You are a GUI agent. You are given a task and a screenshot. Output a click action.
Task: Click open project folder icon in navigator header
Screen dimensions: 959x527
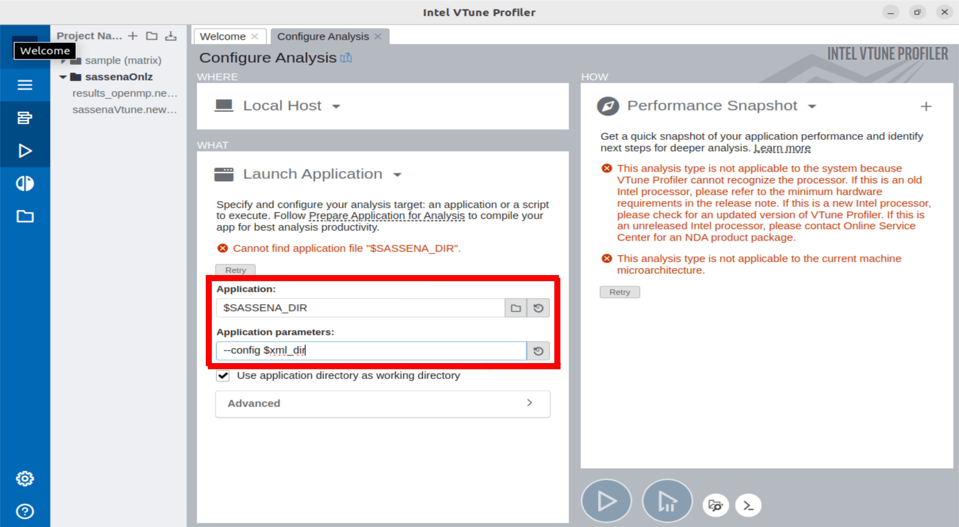click(151, 36)
